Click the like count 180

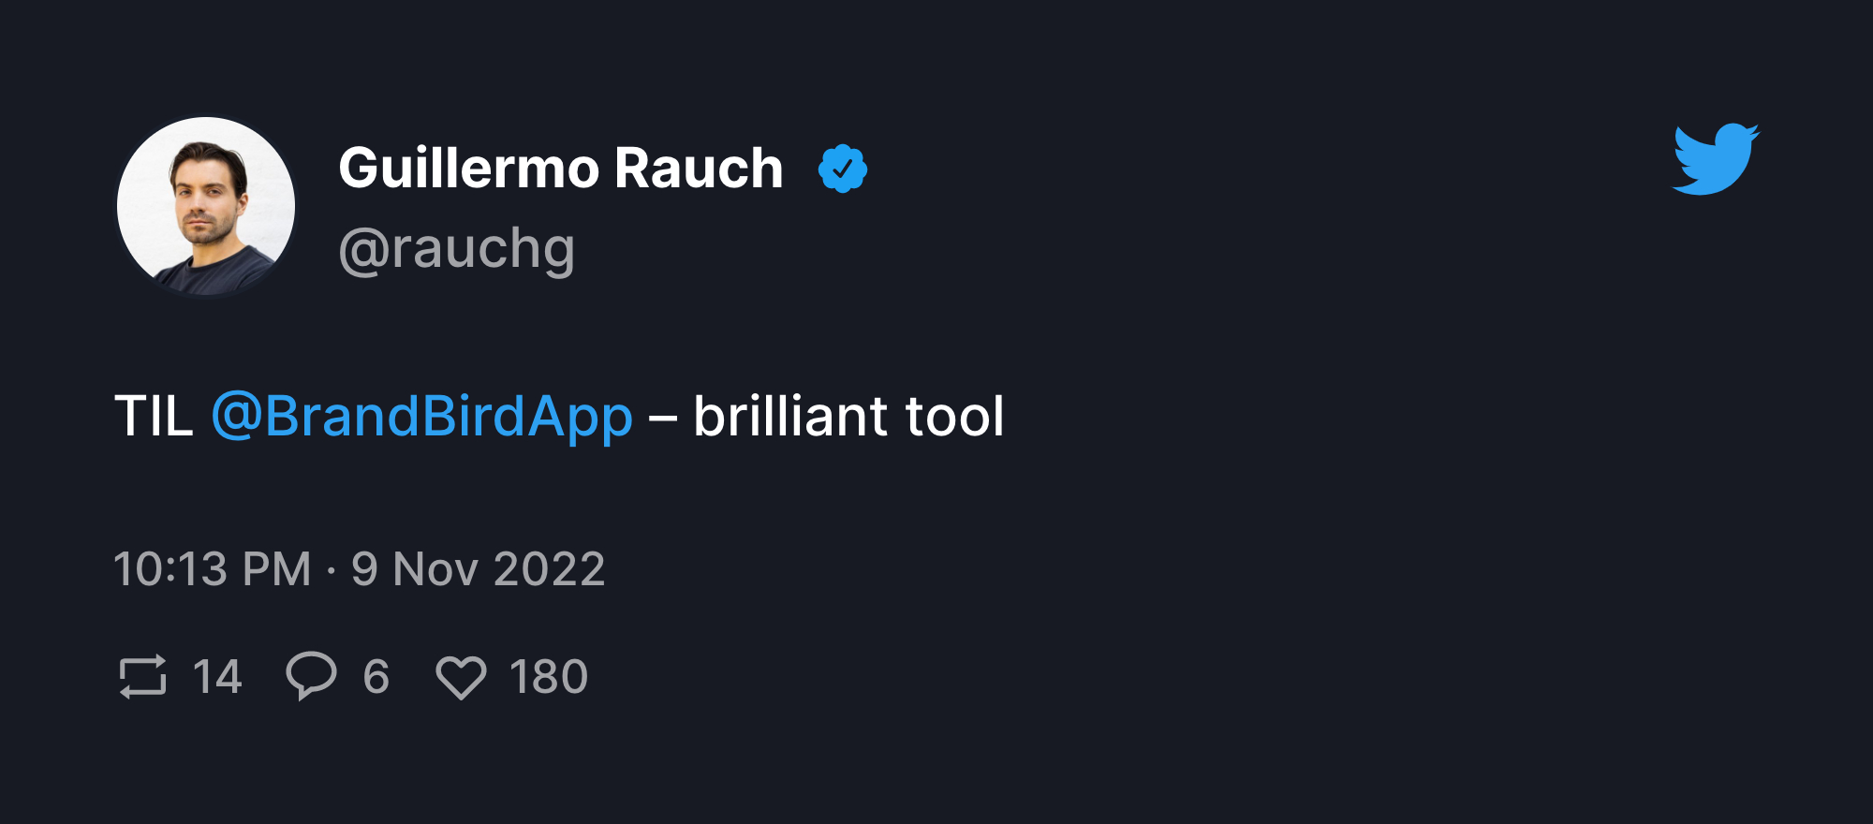(549, 677)
